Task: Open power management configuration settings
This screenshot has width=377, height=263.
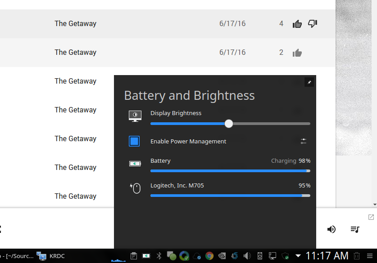Action: tap(304, 141)
